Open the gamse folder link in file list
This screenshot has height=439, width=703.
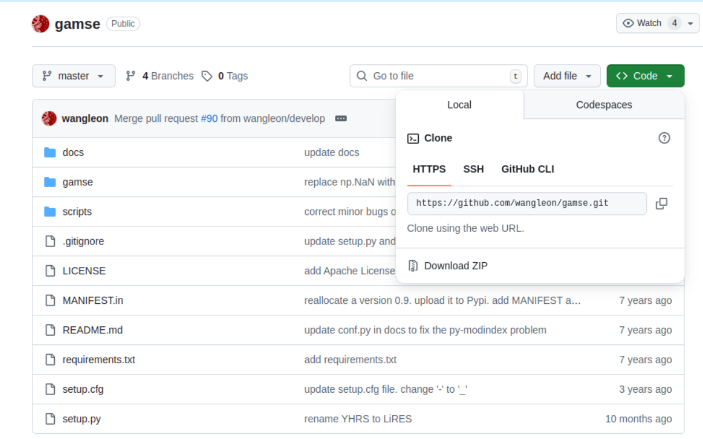[77, 182]
